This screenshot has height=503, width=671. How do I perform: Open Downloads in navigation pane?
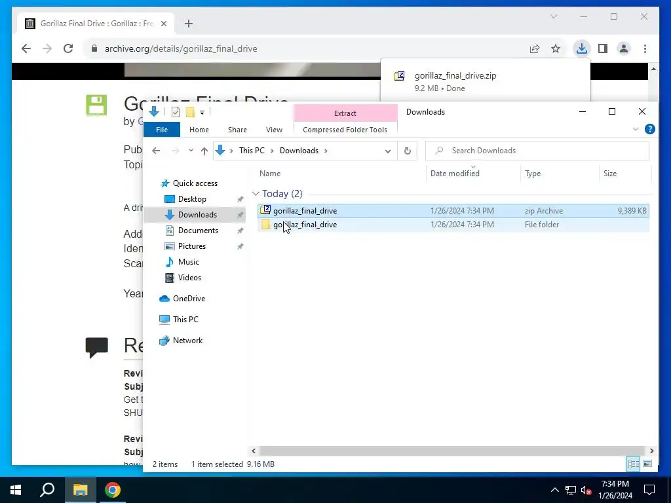coord(197,215)
